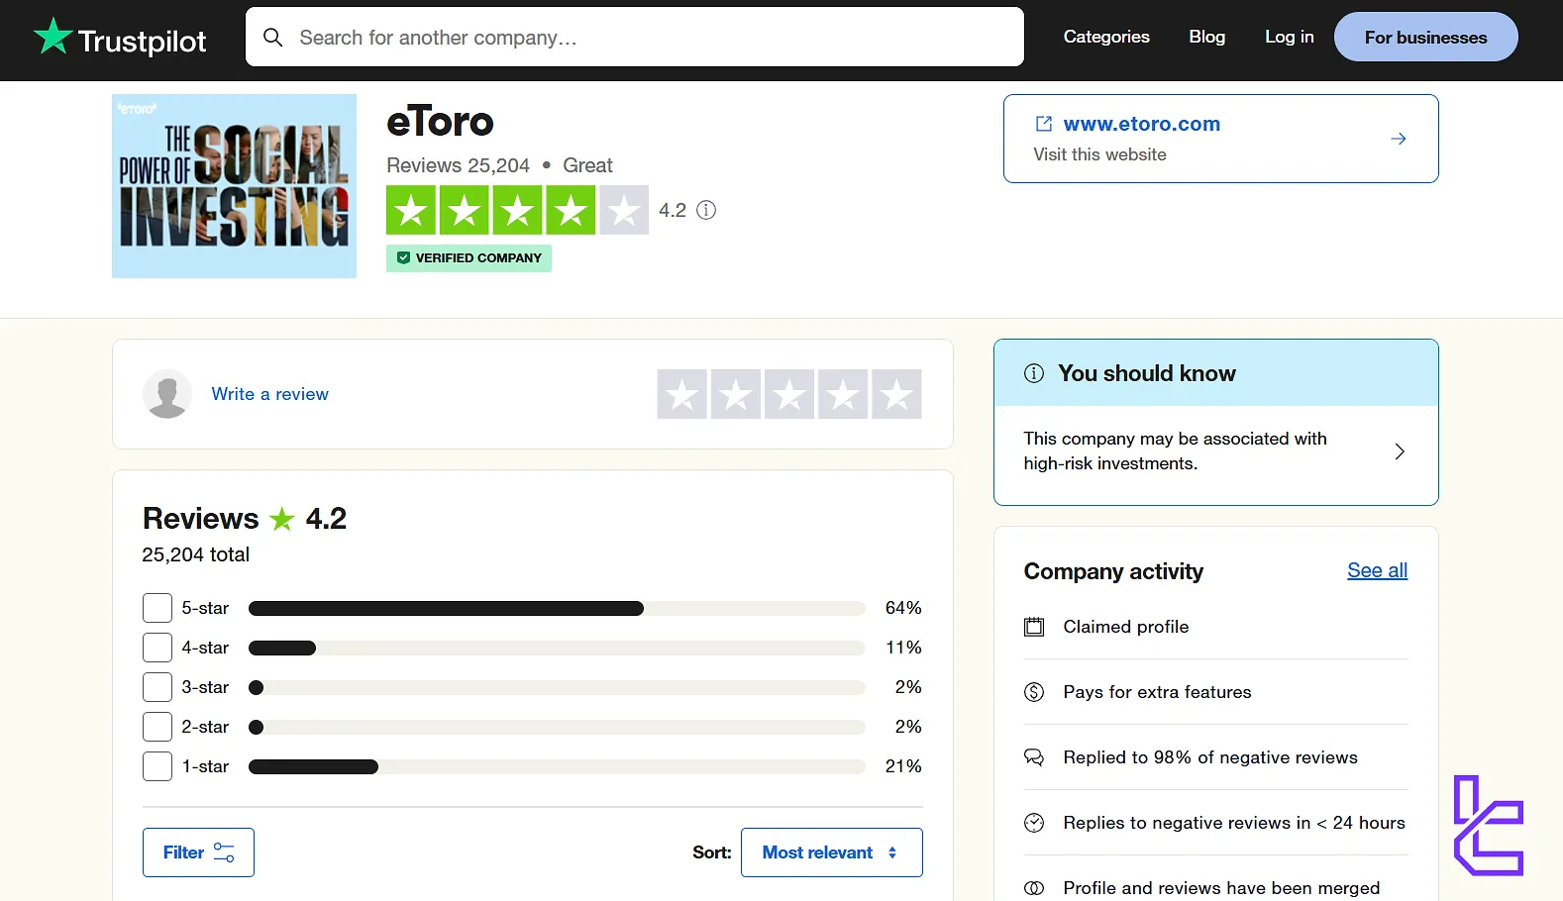Viewport: 1563px width, 901px height.
Task: Click the 64% value
Action: [x=903, y=608]
